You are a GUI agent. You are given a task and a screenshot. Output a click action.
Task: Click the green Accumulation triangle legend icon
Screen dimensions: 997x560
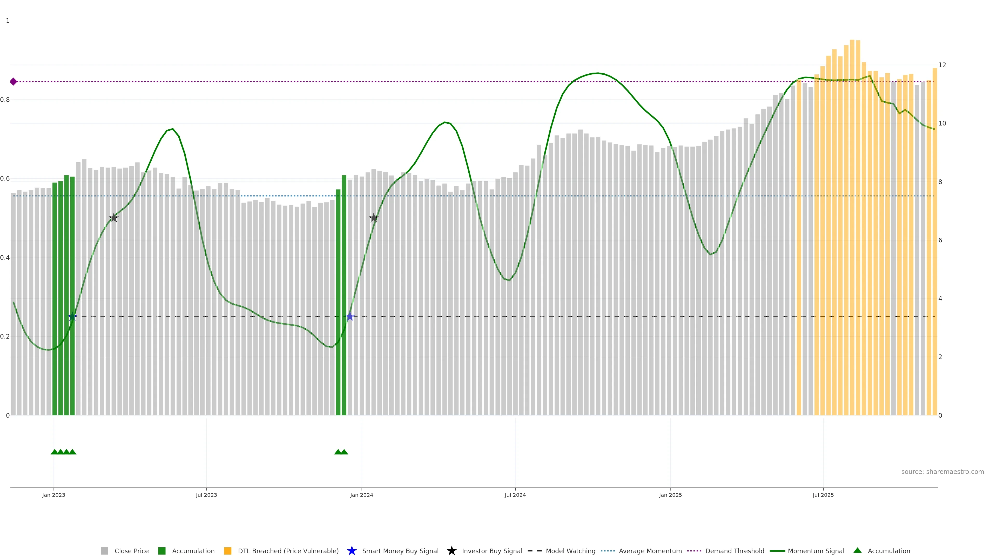(857, 550)
